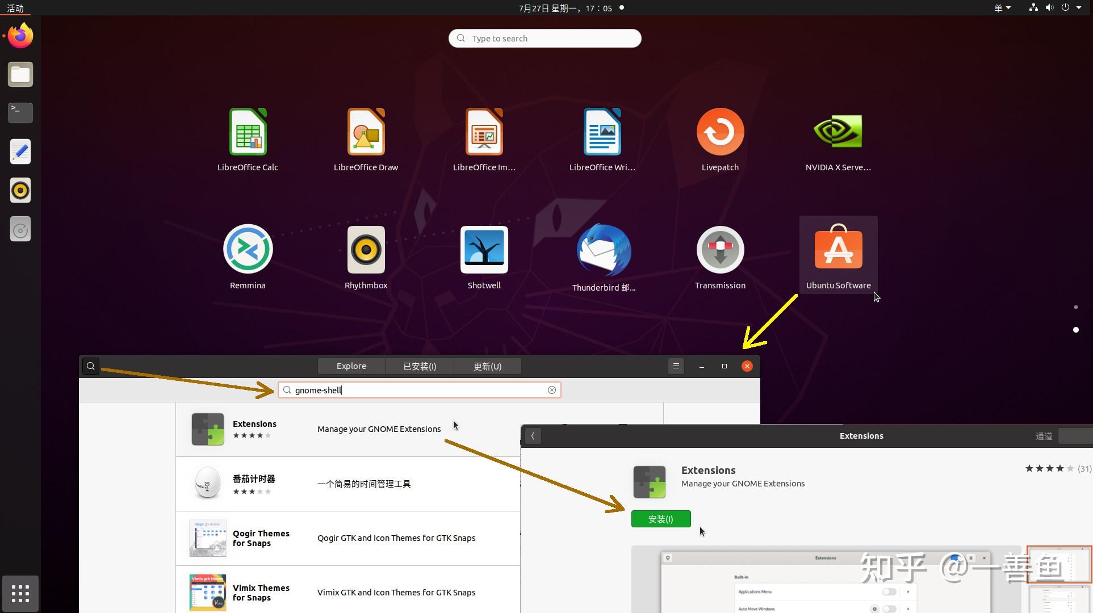Click the Extensions app icon
The width and height of the screenshot is (1093, 613).
[x=207, y=429]
